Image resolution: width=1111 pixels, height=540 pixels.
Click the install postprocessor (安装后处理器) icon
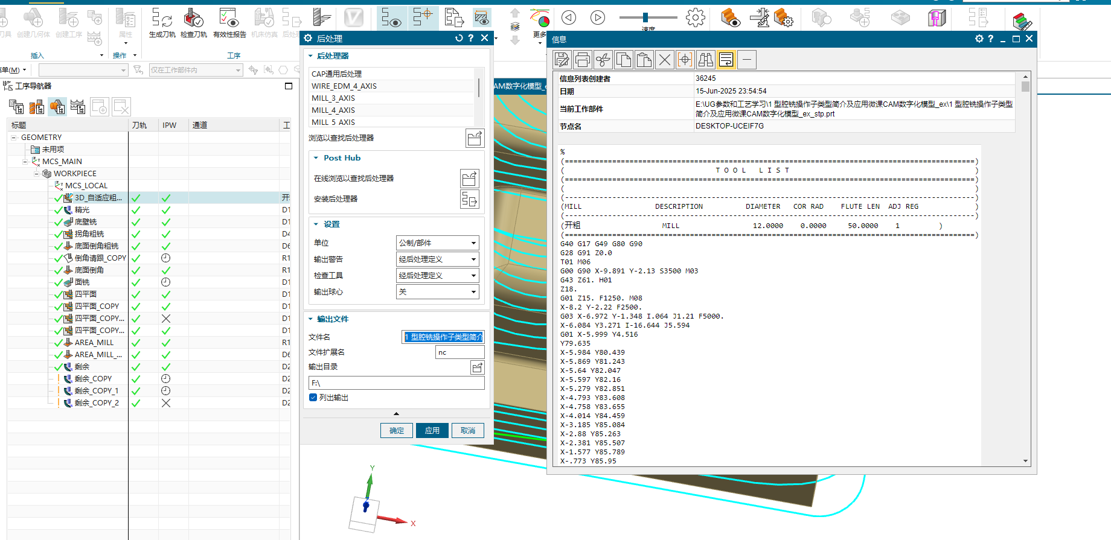[x=470, y=199]
